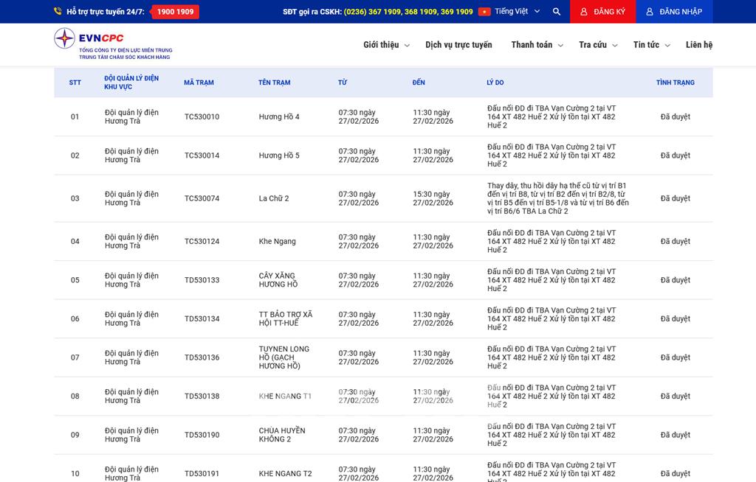
Task: Open the Tin tức menu
Action: point(651,45)
